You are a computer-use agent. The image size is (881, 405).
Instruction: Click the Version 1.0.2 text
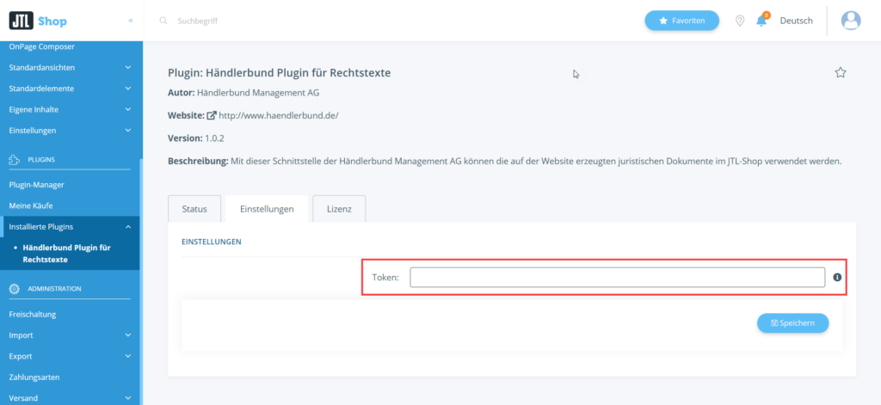click(196, 138)
